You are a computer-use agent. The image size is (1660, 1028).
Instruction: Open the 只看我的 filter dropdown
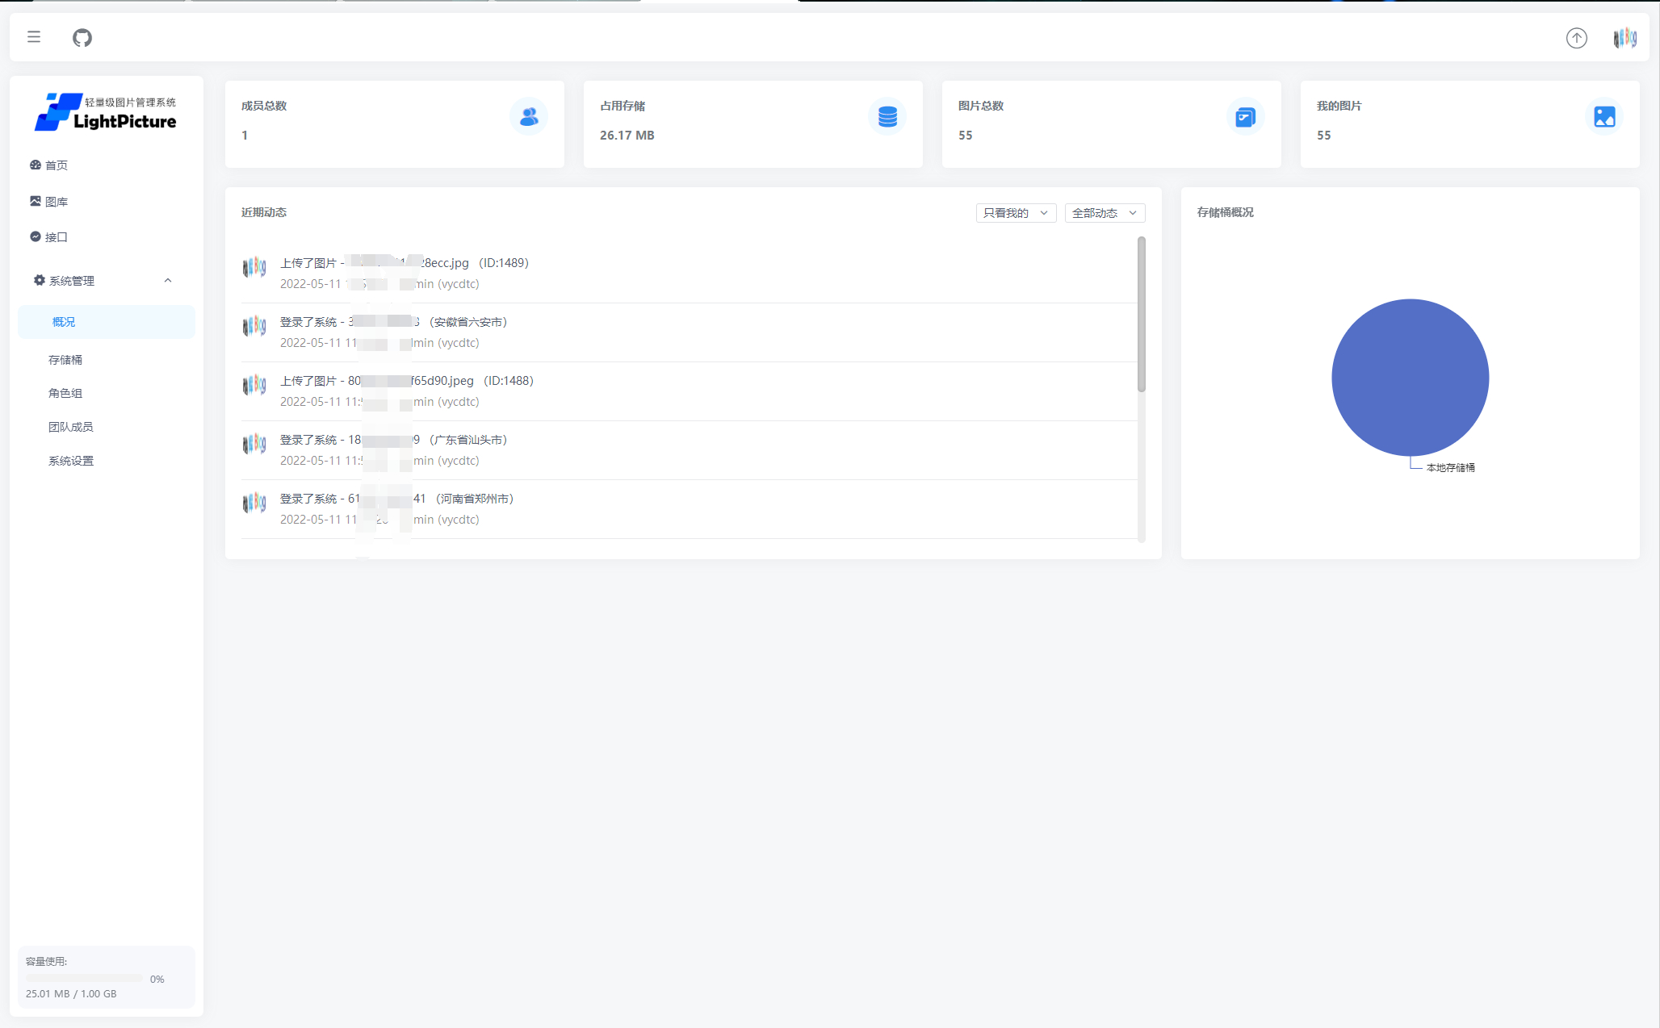pos(1016,213)
